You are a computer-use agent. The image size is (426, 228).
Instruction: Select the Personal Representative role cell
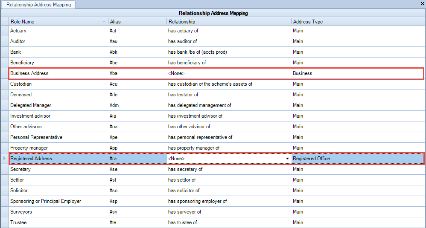click(58, 137)
